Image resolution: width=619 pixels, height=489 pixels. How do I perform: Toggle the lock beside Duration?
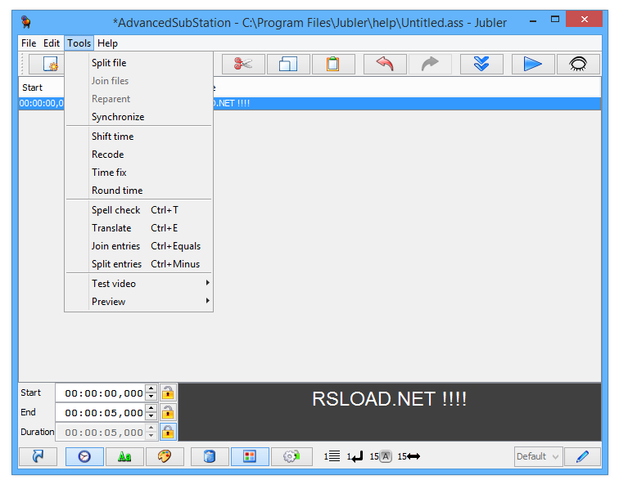(168, 433)
